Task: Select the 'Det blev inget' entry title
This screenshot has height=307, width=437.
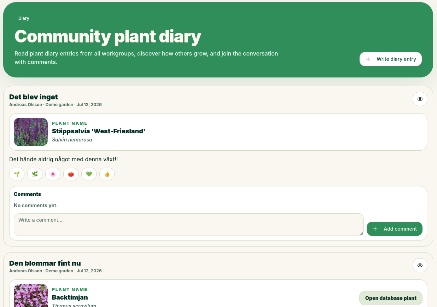Action: pos(34,97)
